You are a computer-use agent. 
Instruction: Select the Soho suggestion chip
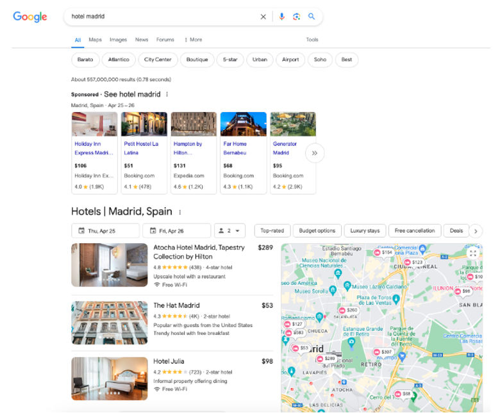(x=320, y=60)
